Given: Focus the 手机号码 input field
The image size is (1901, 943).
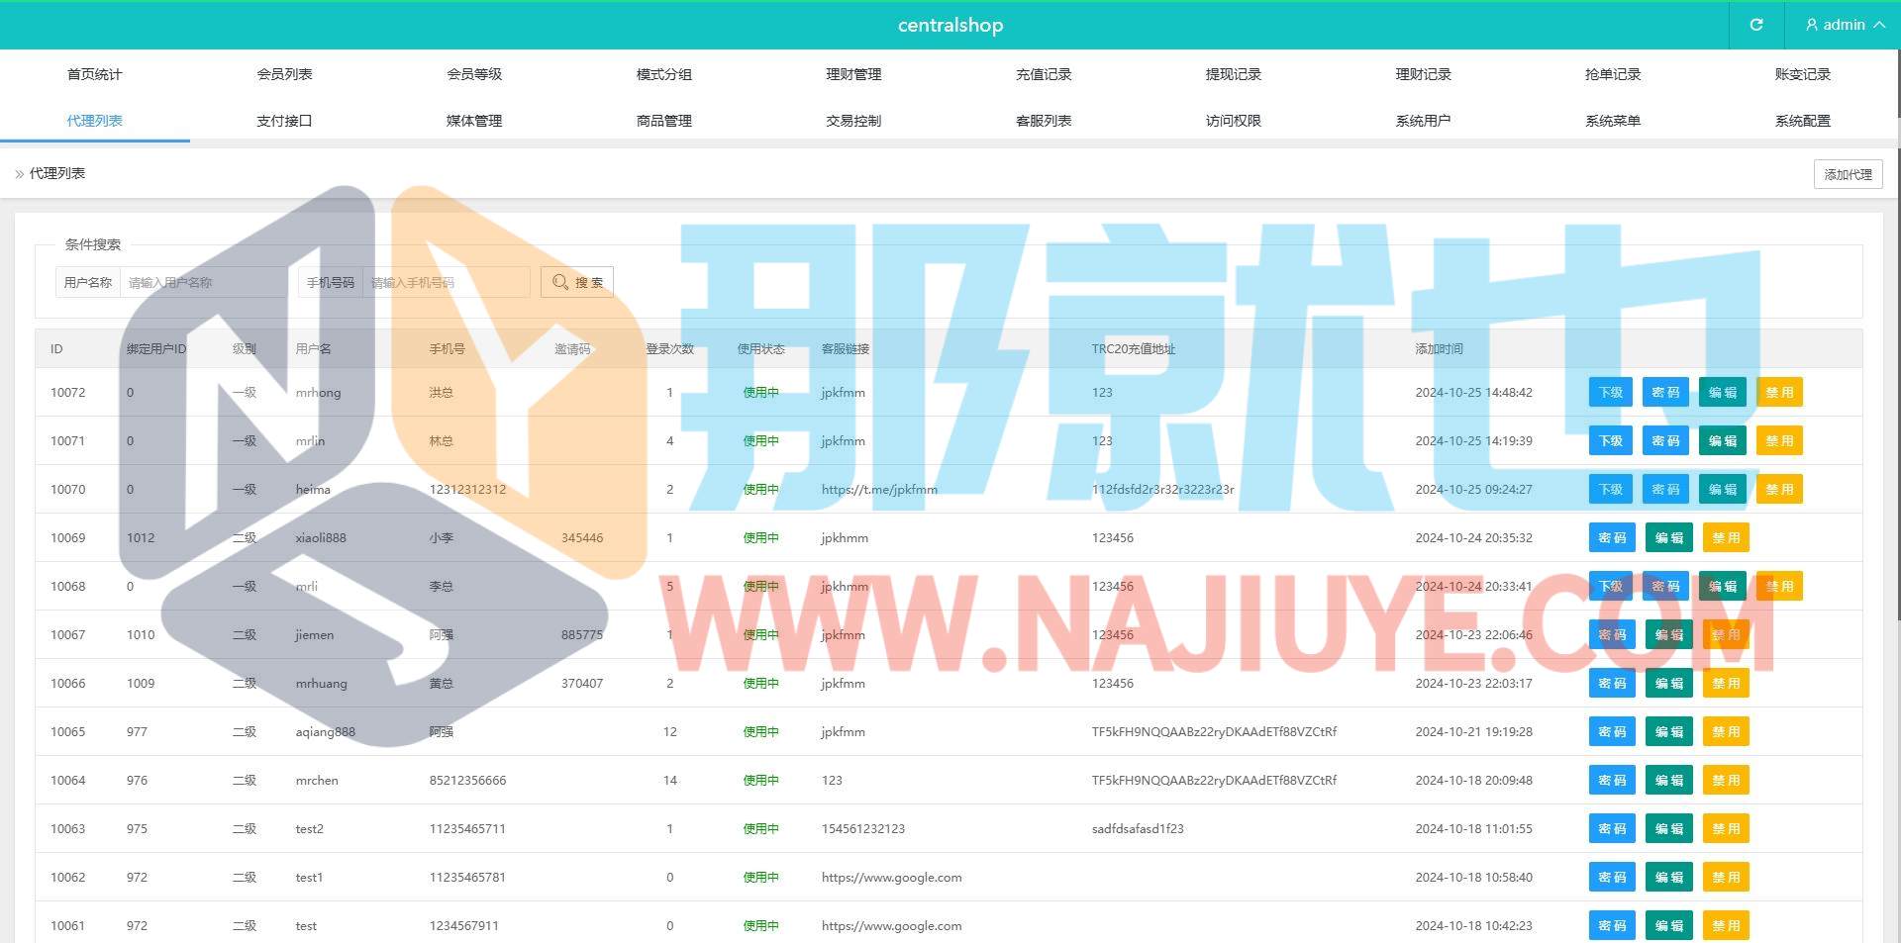Looking at the screenshot, I should [x=446, y=283].
